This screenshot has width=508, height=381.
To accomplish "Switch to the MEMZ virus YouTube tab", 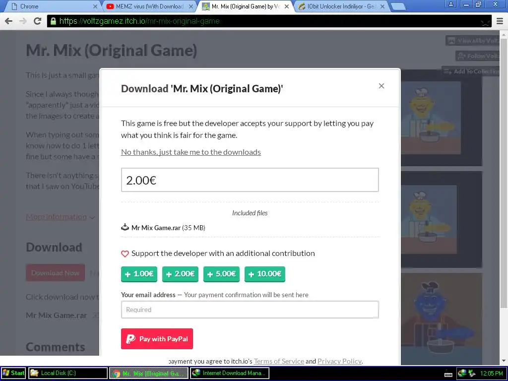I will point(149,6).
